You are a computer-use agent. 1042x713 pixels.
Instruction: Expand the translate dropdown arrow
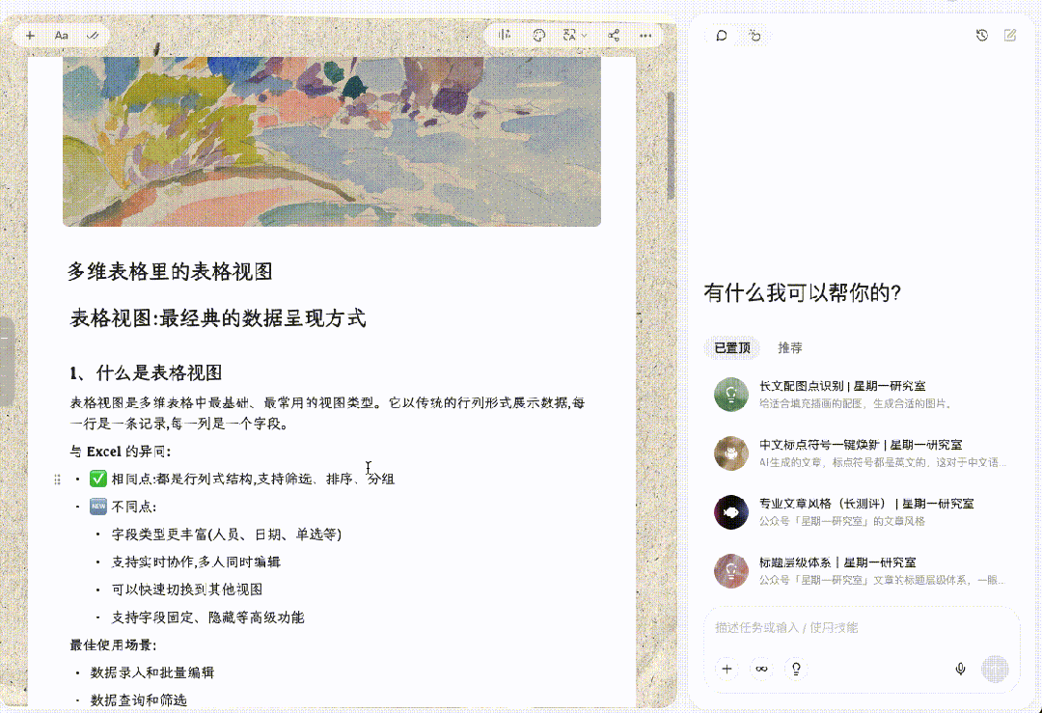[x=584, y=36]
